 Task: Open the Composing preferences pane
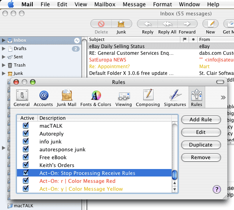point(148,98)
